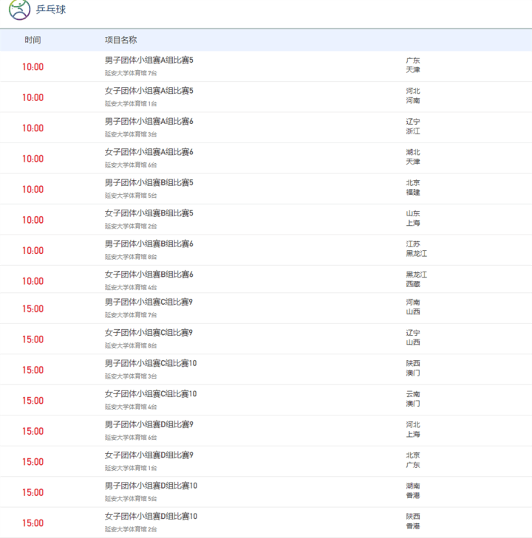Select team 天津 in 女子A组比赛6 row
The image size is (532, 538).
coord(413,162)
